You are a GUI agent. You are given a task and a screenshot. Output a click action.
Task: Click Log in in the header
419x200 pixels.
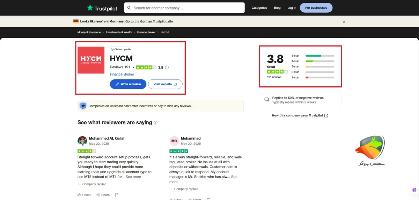click(x=292, y=8)
